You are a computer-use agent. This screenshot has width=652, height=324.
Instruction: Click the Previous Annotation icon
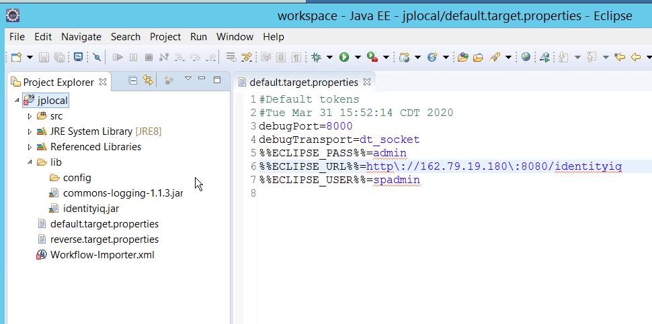tap(592, 57)
